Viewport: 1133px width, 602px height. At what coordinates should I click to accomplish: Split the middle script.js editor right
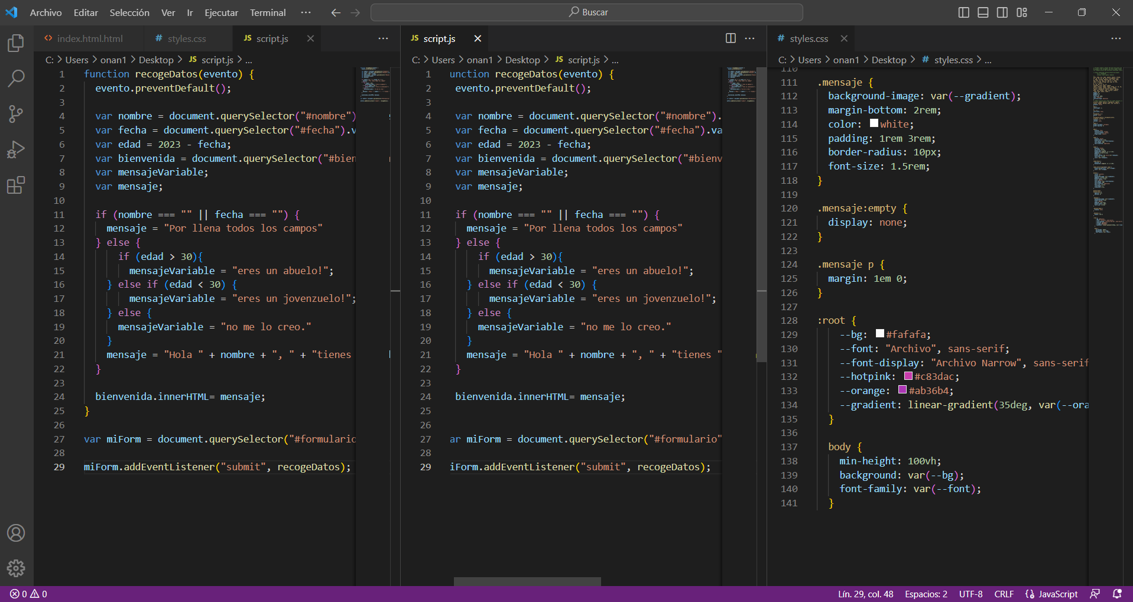click(x=731, y=38)
